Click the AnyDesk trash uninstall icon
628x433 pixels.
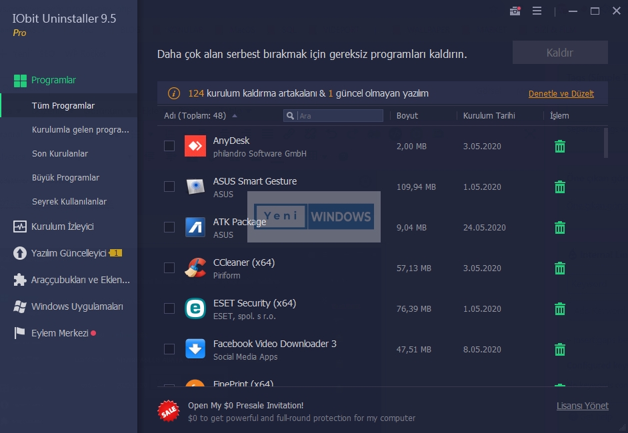[x=559, y=147]
